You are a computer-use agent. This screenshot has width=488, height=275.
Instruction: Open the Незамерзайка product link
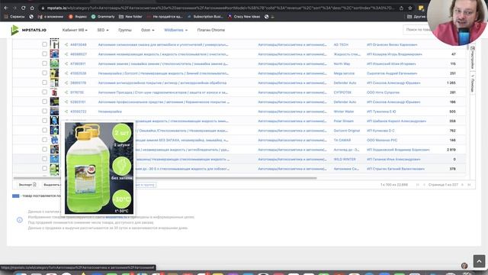coord(110,112)
